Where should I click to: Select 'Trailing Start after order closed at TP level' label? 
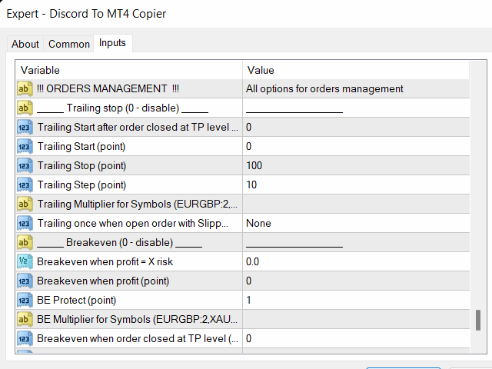click(138, 127)
